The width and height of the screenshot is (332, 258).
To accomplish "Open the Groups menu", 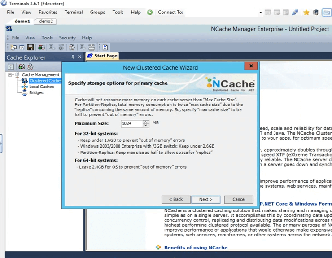I will click(98, 12).
